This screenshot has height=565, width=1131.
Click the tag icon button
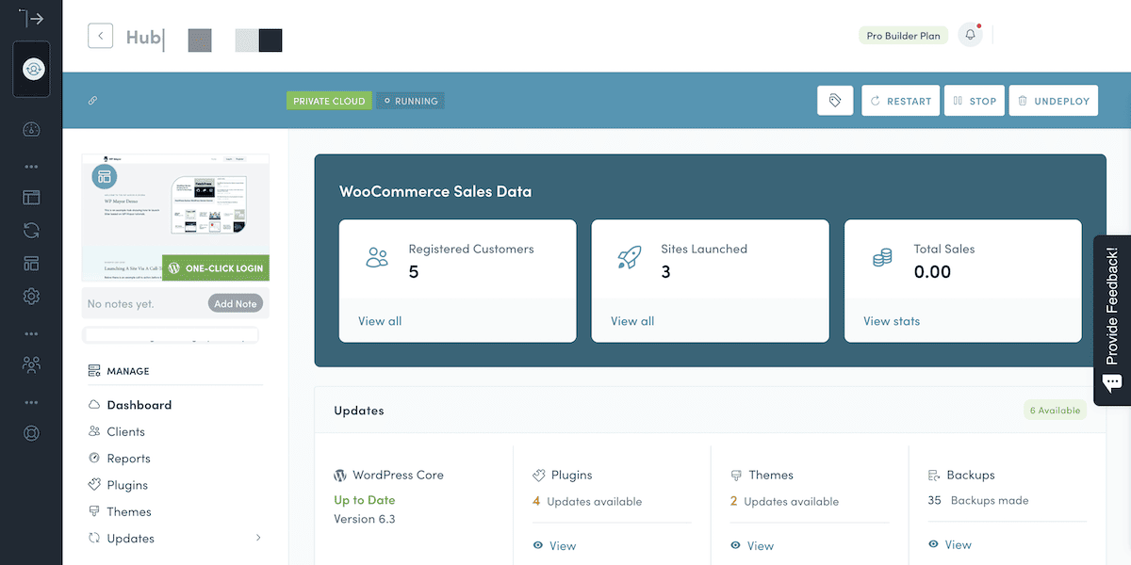coord(835,101)
